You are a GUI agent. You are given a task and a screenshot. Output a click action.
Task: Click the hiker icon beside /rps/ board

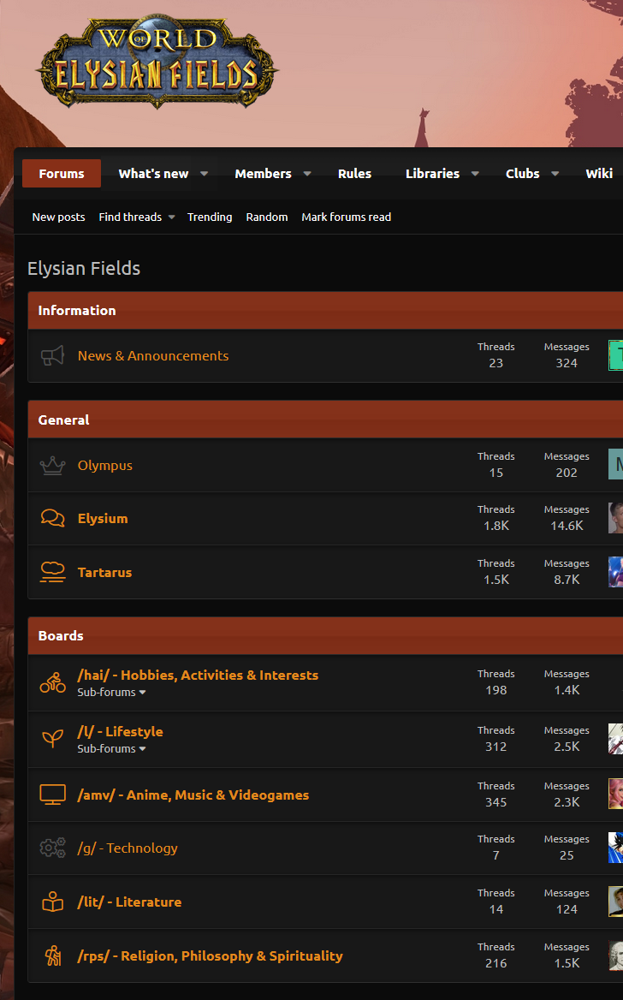(53, 955)
